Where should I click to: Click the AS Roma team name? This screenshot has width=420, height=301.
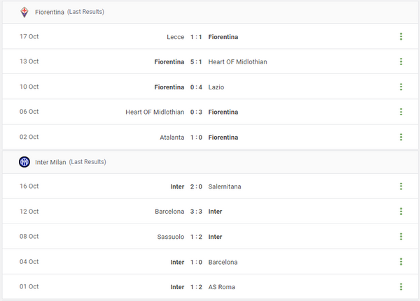(x=222, y=287)
